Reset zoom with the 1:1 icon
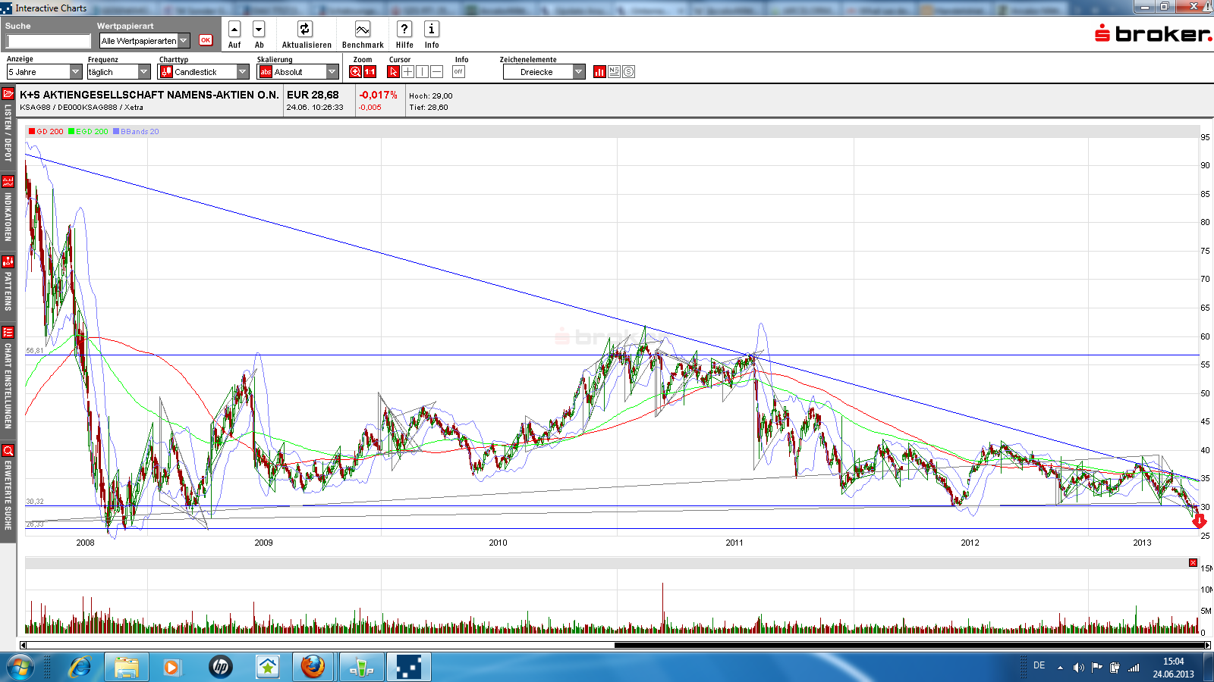This screenshot has width=1214, height=682. pyautogui.click(x=370, y=72)
